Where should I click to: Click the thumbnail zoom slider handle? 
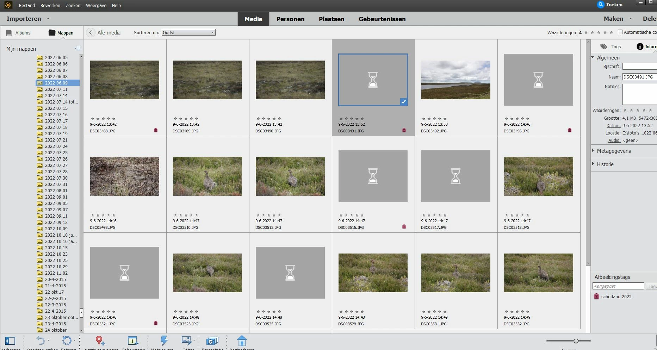576,341
